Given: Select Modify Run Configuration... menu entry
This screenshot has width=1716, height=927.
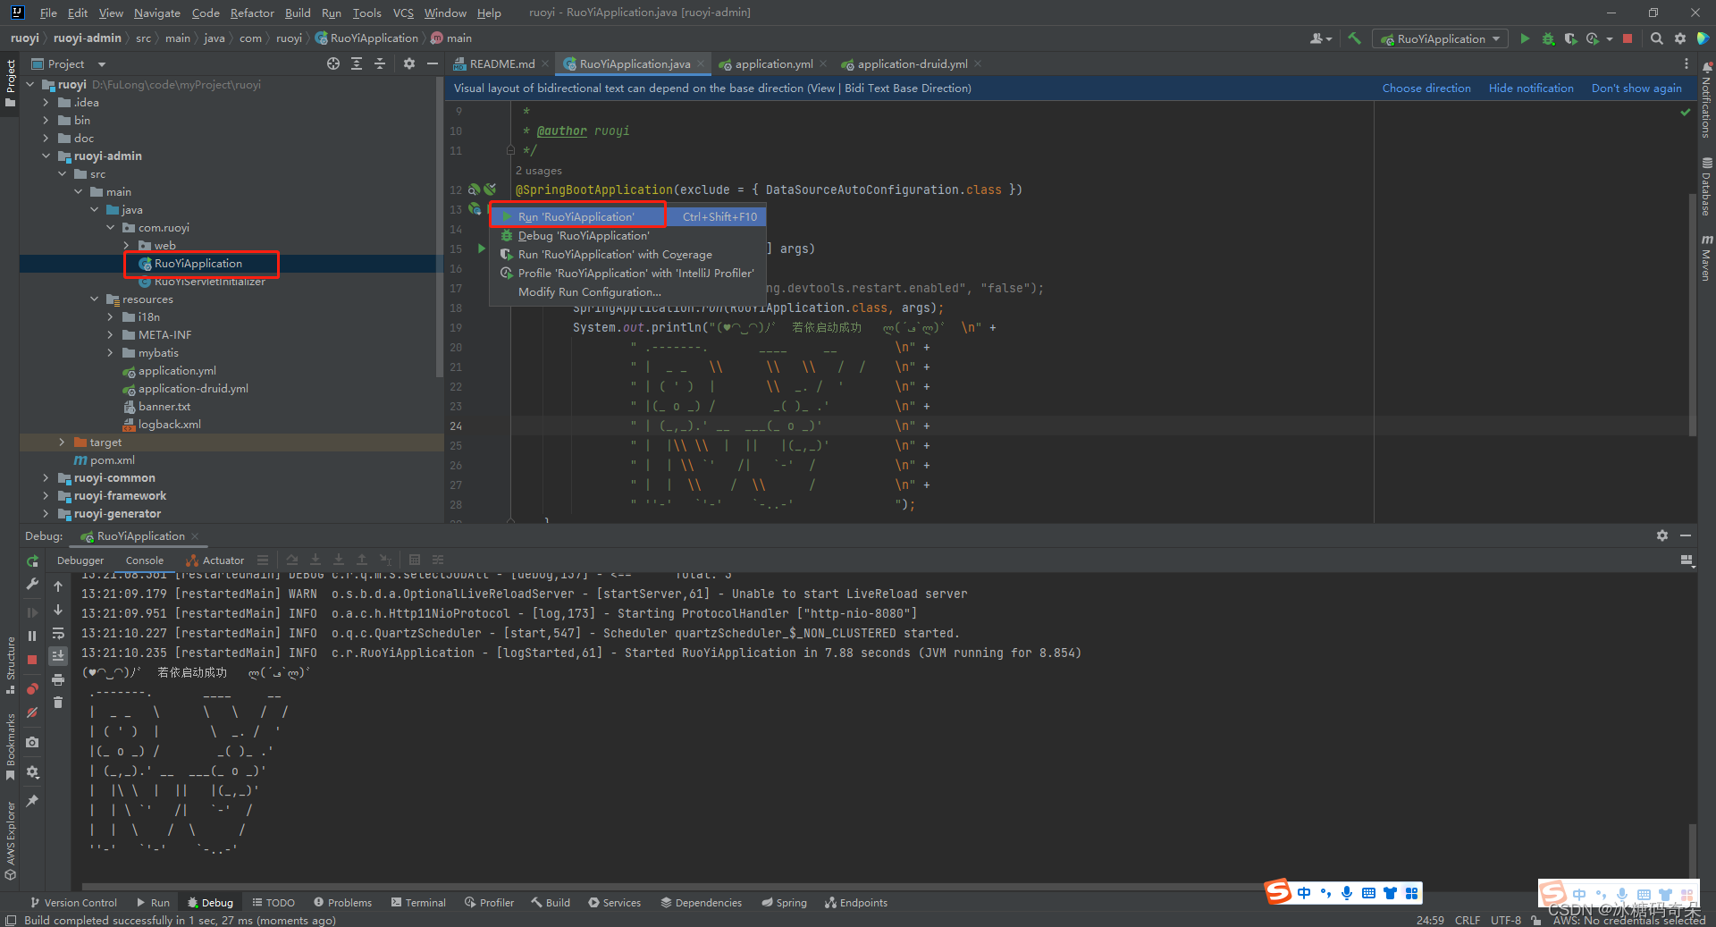Looking at the screenshot, I should click(627, 292).
